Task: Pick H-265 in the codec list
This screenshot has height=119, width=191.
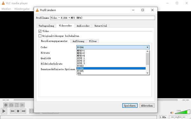Action: click(x=111, y=71)
